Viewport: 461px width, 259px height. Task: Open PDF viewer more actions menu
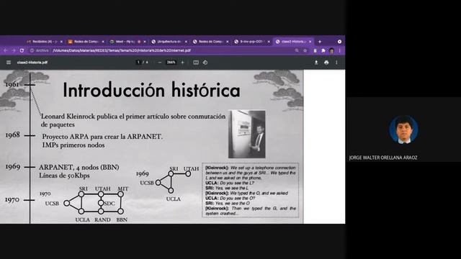pos(336,63)
